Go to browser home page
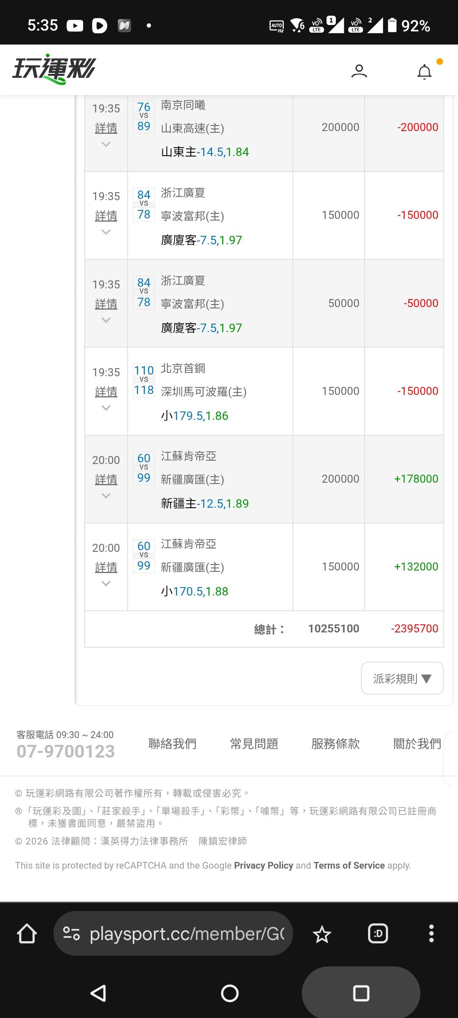 27,934
